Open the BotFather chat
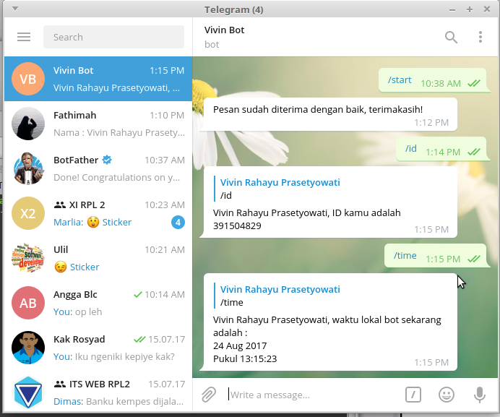The width and height of the screenshot is (500, 417). click(x=98, y=168)
